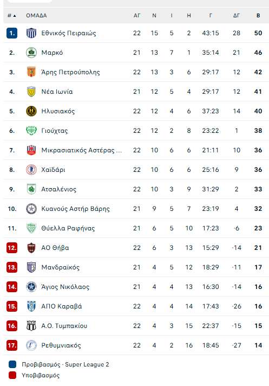Click the Μαρκό club logo
269x386 pixels.
pos(31,53)
